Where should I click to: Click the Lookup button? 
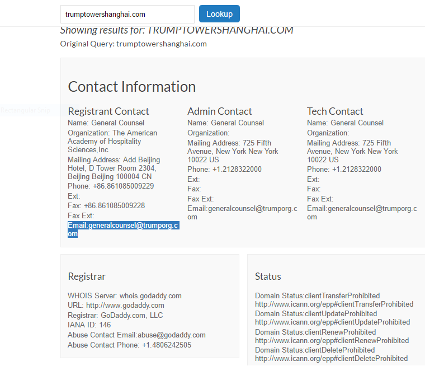point(219,14)
